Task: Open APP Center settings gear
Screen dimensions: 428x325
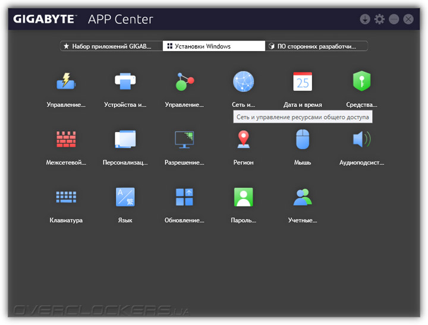Action: tap(379, 19)
